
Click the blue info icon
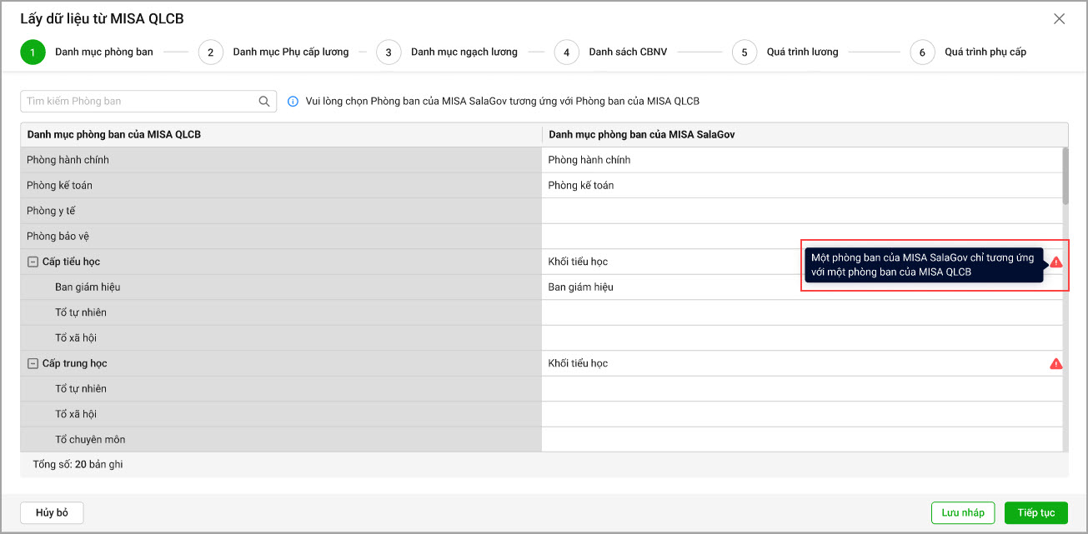point(293,102)
